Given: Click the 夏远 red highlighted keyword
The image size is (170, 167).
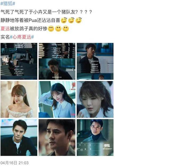Looking at the screenshot, I should pyautogui.click(x=5, y=29).
